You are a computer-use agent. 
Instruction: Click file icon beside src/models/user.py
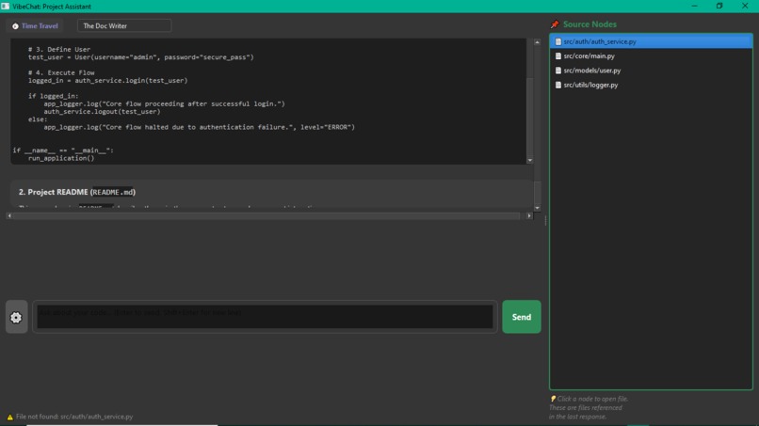pyautogui.click(x=558, y=71)
